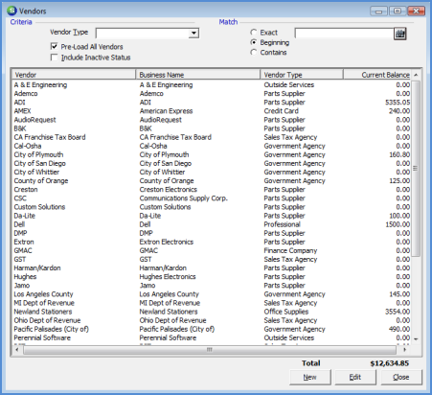Sort by the Current Balance column header
This screenshot has width=432, height=395.
pyautogui.click(x=377, y=75)
